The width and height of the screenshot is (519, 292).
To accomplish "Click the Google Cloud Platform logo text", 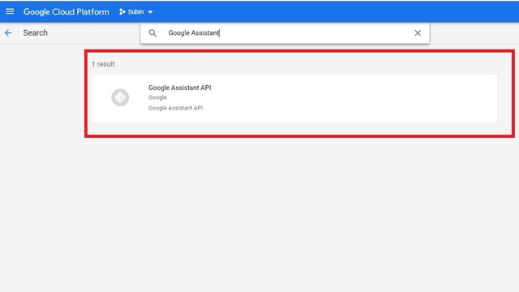I will click(x=66, y=12).
